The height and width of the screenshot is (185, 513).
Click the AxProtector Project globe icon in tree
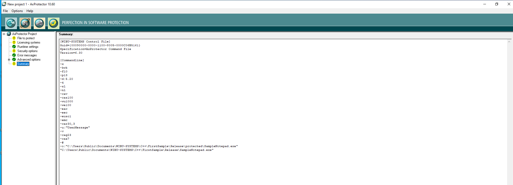[x=9, y=34]
